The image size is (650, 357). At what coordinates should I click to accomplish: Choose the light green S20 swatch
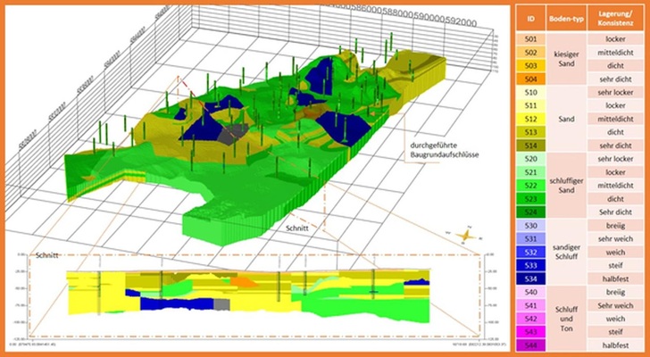pos(530,158)
